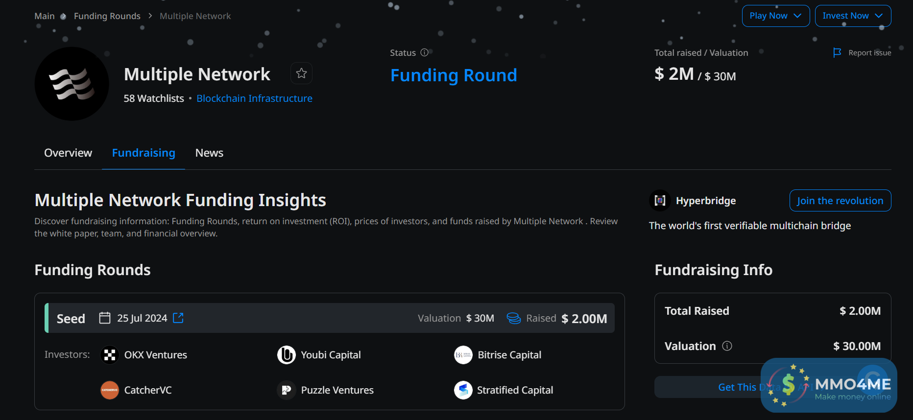
Task: Open the Blockchain Infrastructure category link
Action: click(x=254, y=98)
